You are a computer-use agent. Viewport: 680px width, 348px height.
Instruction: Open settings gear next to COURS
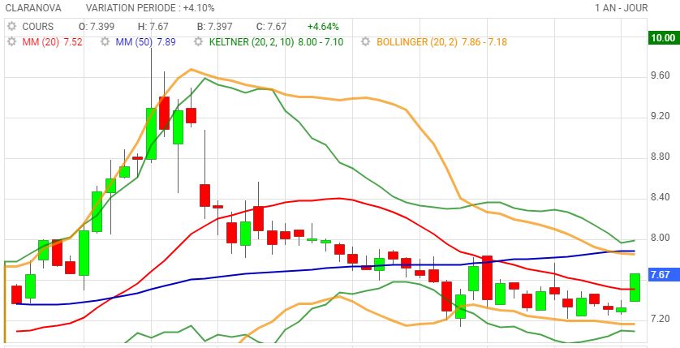tap(11, 27)
